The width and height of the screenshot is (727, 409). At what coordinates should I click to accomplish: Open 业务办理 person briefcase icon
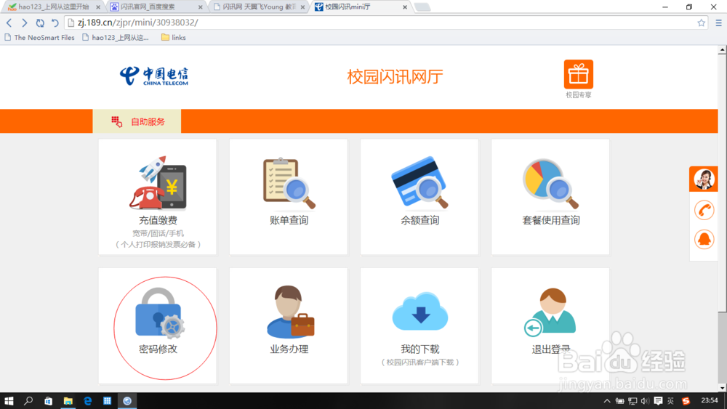coord(290,311)
